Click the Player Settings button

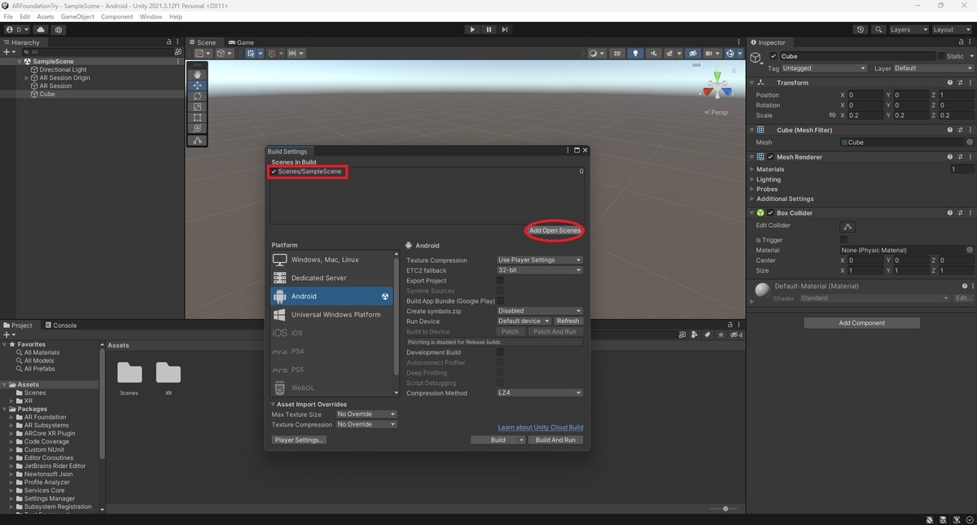(300, 440)
